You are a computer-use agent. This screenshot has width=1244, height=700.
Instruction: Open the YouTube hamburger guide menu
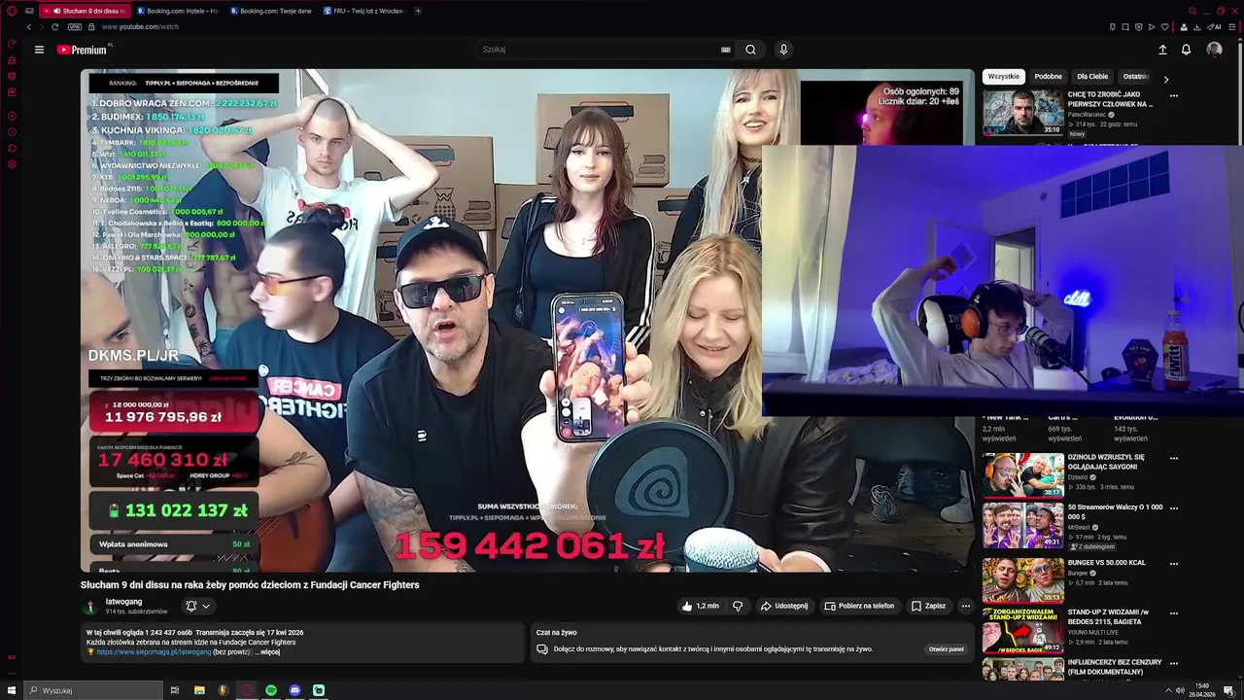pyautogui.click(x=39, y=50)
